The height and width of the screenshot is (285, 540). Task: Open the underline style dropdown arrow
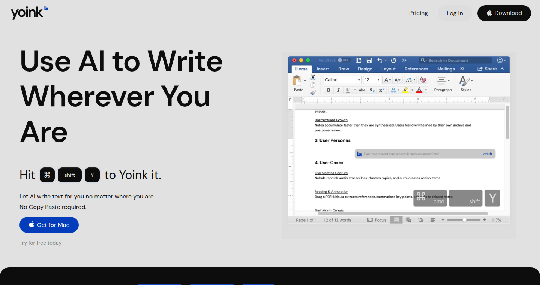[355, 90]
